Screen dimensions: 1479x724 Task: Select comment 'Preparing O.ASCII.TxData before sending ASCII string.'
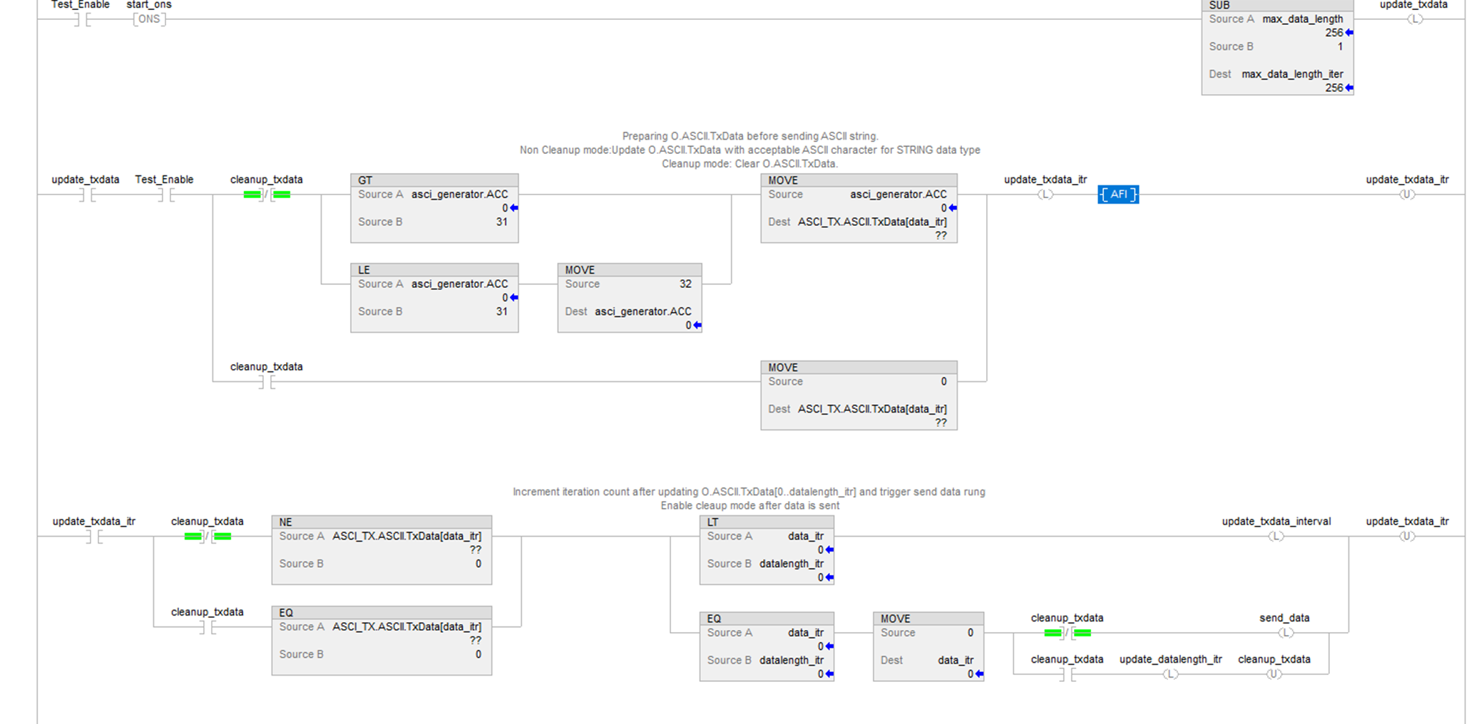750,136
